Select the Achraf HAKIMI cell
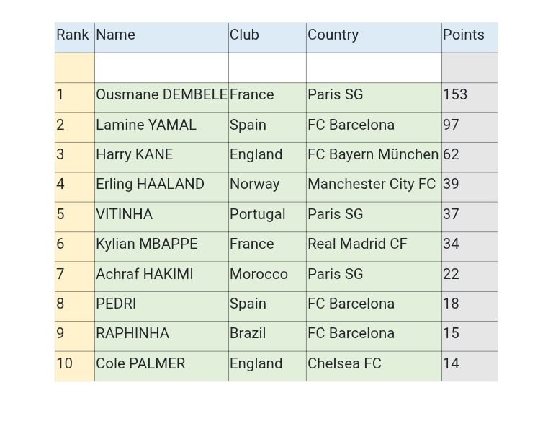 (161, 275)
